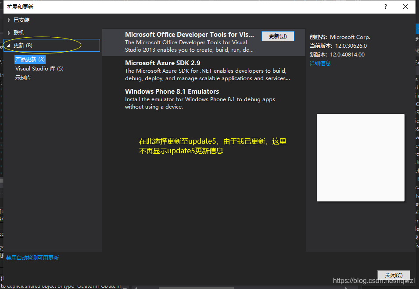419x289 pixels.
Task: Click the 关闭(C) button
Action: pos(394,275)
